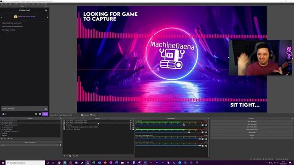The image size is (294, 165).
Task: Toggle lock on first source in list
Action: (133, 121)
